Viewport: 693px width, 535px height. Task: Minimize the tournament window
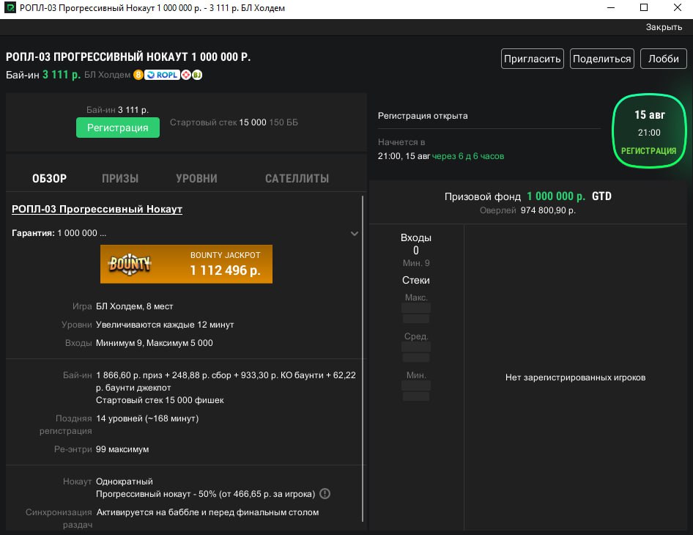tap(611, 8)
